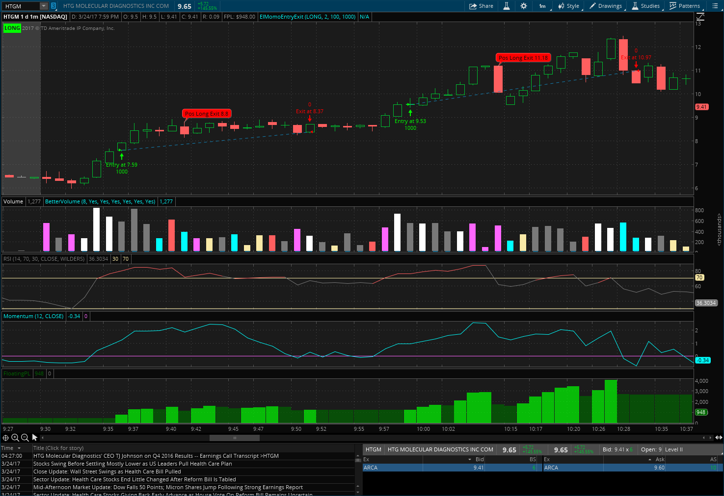Click the FloatingPL 948 value tag
724x496 pixels.
tap(701, 412)
